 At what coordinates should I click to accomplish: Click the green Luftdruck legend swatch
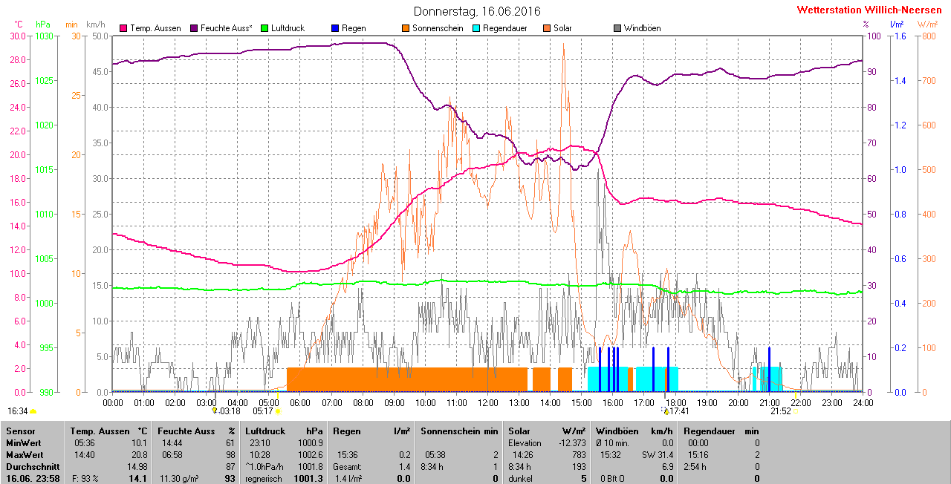264,28
